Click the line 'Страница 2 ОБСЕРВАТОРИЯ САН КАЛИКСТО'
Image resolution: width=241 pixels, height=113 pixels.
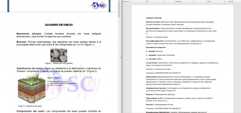tap(163, 108)
